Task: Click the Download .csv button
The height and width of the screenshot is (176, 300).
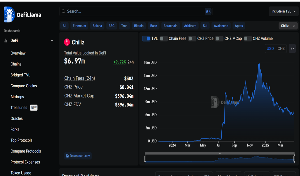Action: [78, 156]
